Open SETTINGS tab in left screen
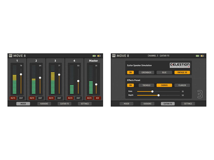This screenshot has width=214, height=160. click(85, 104)
